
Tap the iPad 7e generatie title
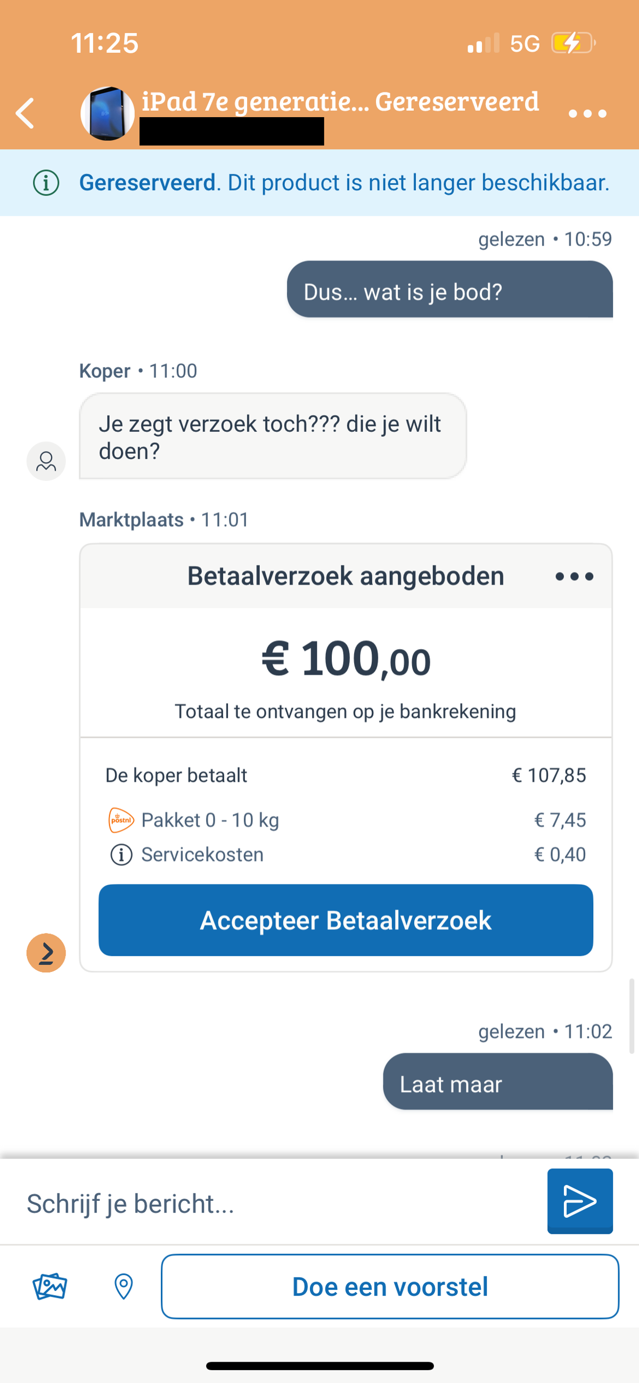[255, 101]
